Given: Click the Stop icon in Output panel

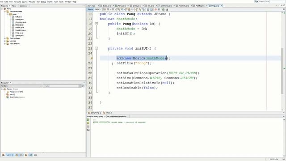Looking at the screenshot, I should click(x=88, y=127).
